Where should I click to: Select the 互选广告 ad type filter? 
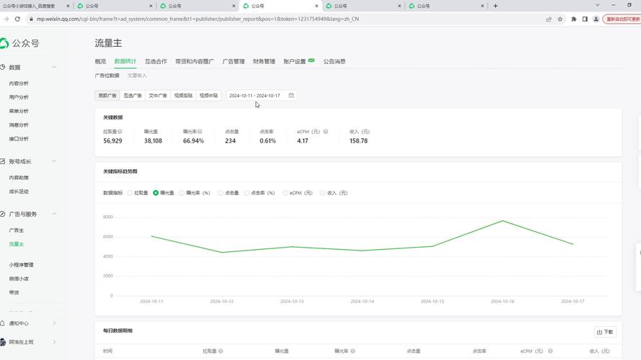pyautogui.click(x=133, y=96)
